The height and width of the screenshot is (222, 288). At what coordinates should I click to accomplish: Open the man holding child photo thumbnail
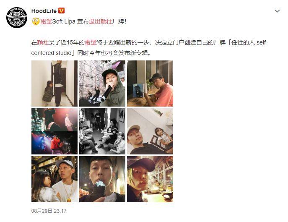pyautogui.click(x=54, y=179)
